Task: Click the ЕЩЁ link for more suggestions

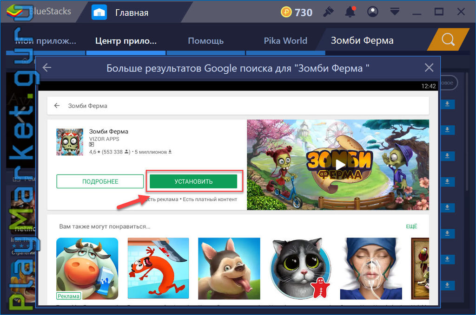Action: pyautogui.click(x=411, y=226)
